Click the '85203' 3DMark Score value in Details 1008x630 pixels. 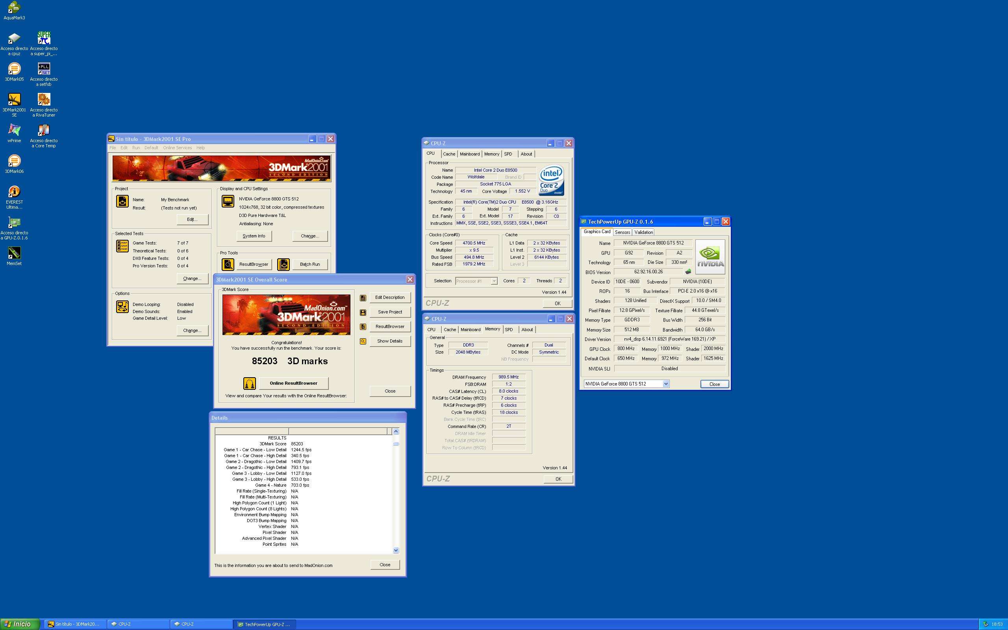pyautogui.click(x=297, y=444)
